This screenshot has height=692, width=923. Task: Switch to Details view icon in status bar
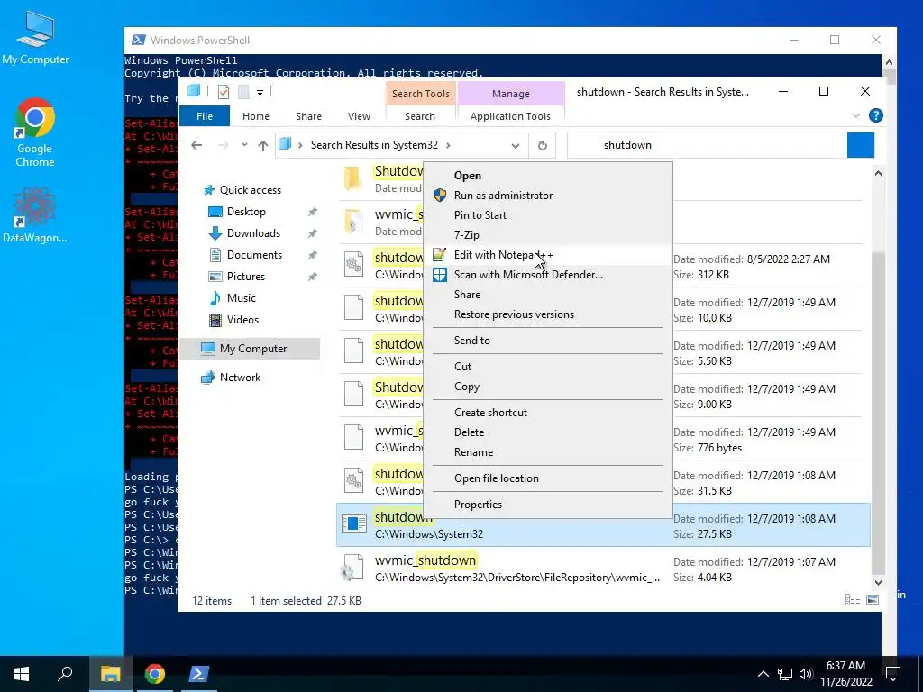click(853, 599)
